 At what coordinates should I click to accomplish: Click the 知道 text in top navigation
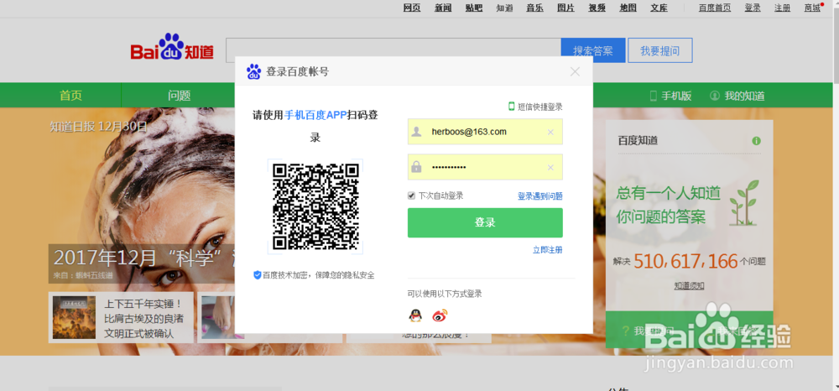point(504,8)
